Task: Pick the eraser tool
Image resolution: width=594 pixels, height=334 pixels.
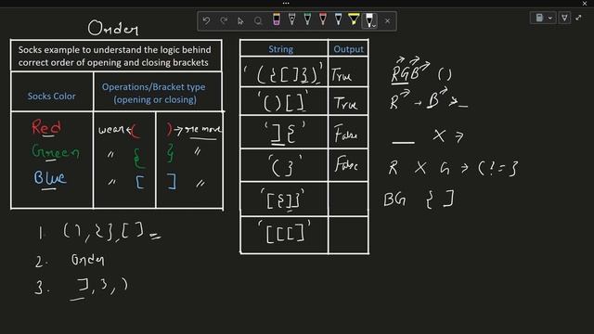Action: (277, 19)
